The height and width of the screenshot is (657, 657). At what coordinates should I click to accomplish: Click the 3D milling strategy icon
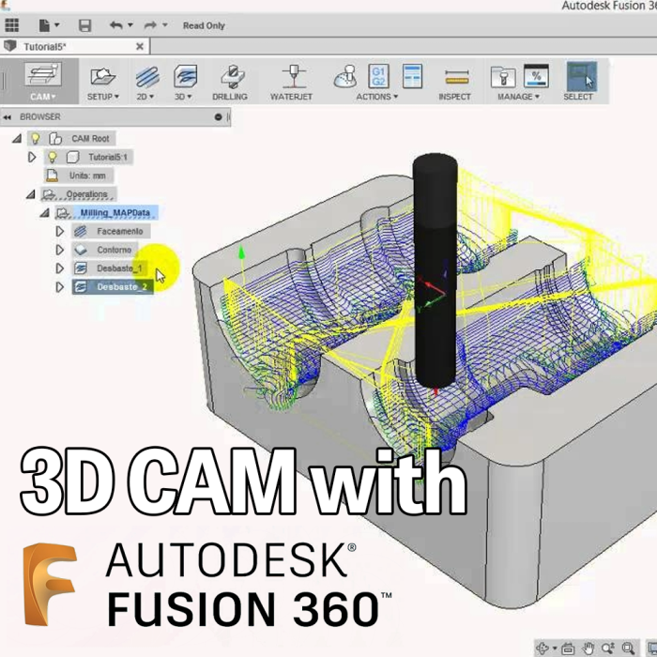pyautogui.click(x=185, y=76)
